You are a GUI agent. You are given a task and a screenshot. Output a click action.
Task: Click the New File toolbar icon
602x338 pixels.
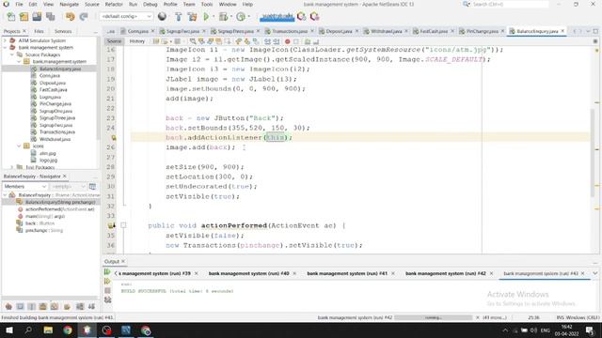(11, 17)
